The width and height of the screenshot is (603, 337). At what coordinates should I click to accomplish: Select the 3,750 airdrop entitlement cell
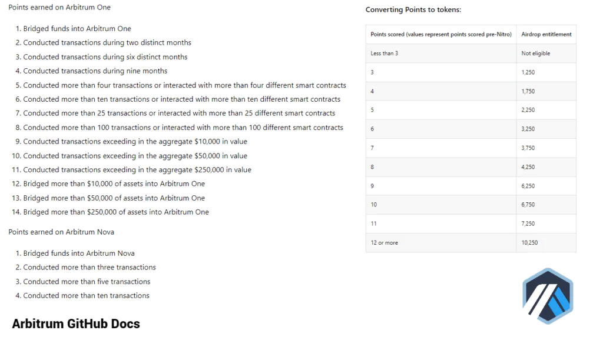pyautogui.click(x=528, y=148)
